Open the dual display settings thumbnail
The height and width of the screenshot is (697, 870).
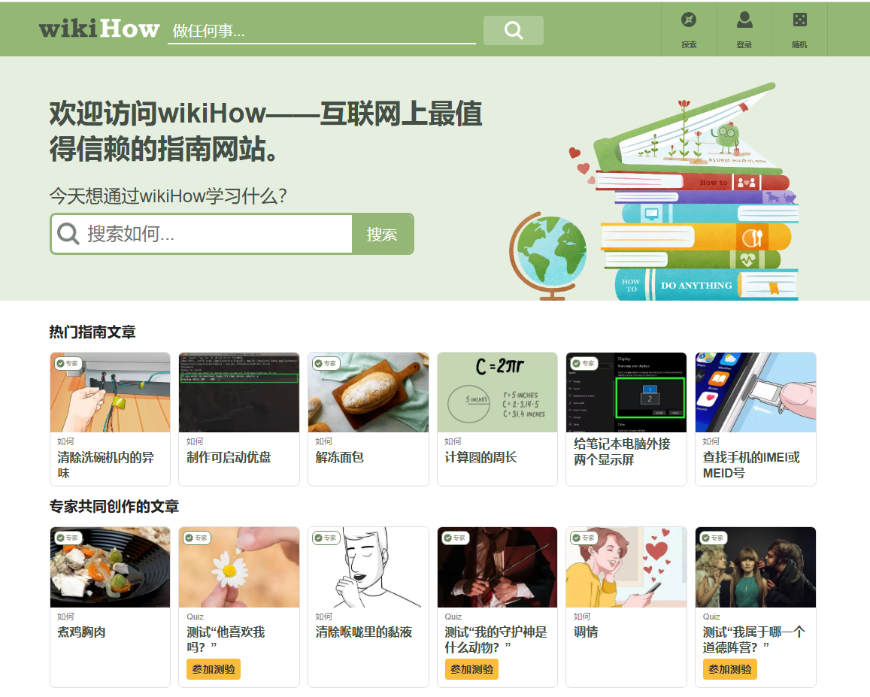pos(626,392)
